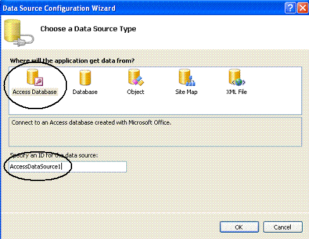
Task: Click the "Access Database" text label
Action: [x=35, y=92]
